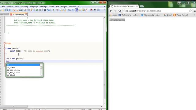Reload the localhost page in Chrome
Image resolution: width=196 pixels, height=110 pixels.
point(120,11)
